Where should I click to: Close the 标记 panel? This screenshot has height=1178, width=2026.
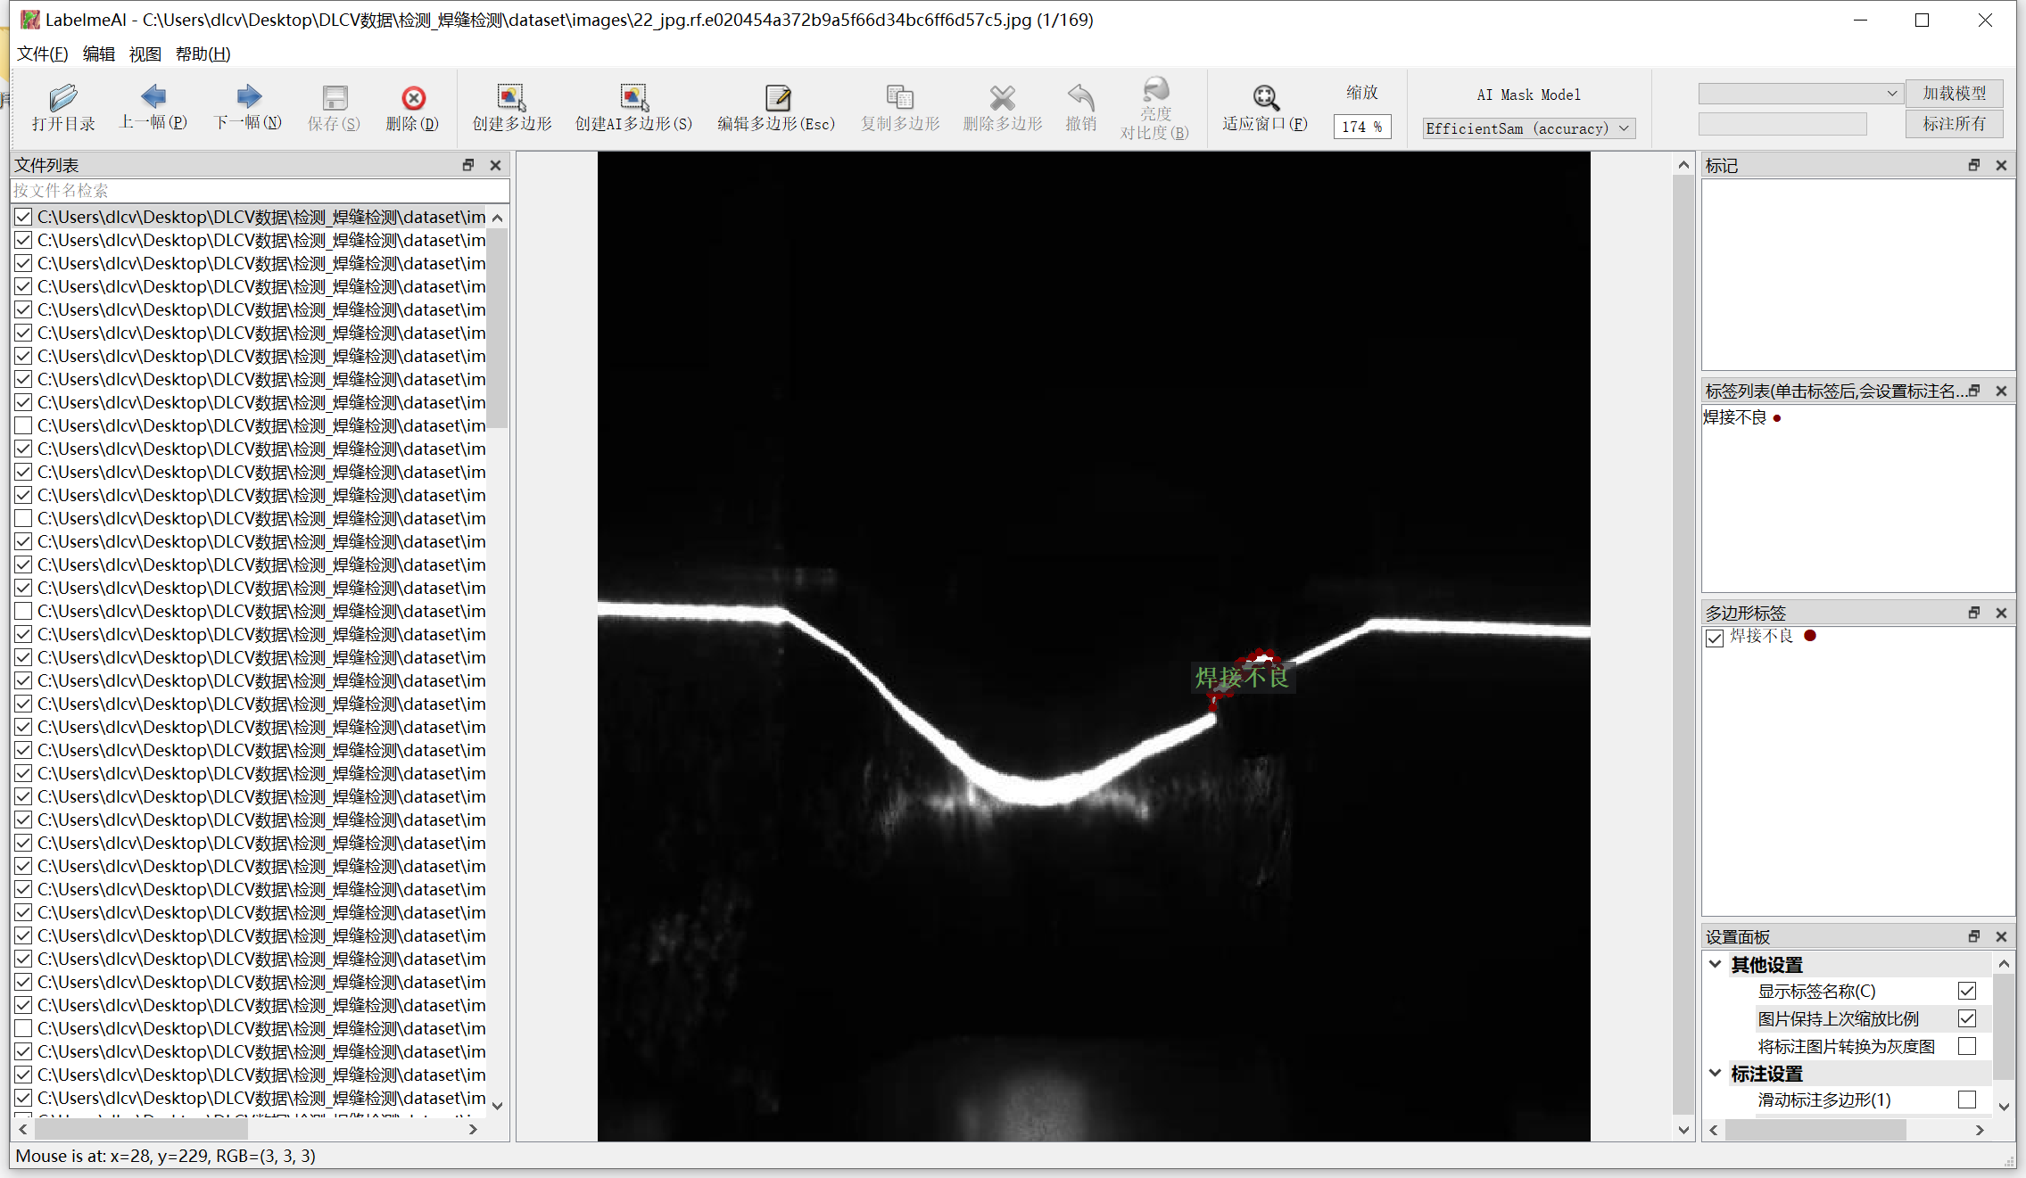pyautogui.click(x=2001, y=165)
